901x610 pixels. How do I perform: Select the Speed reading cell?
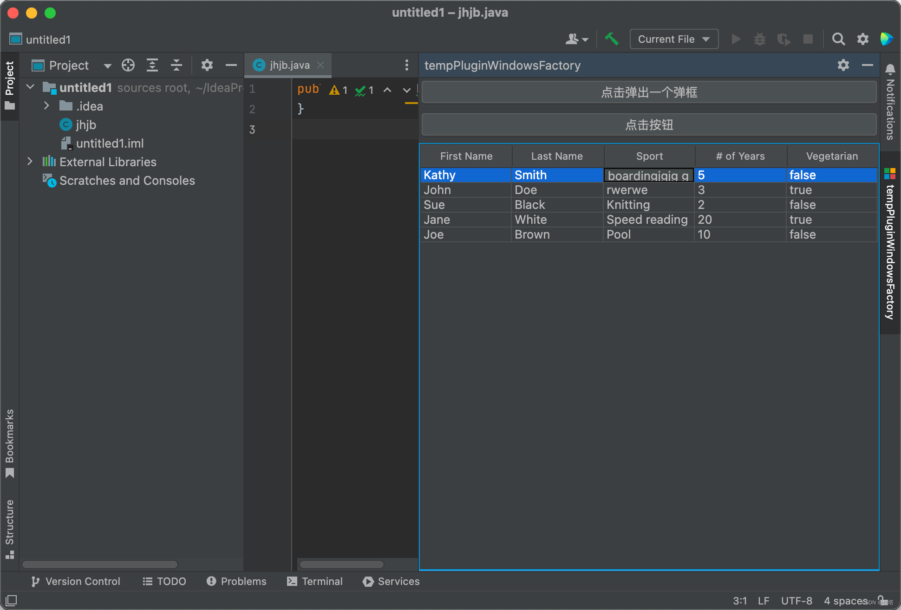click(x=649, y=220)
